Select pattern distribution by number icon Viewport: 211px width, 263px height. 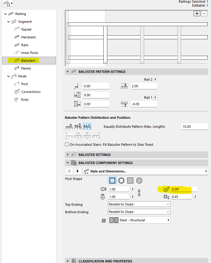point(69,127)
